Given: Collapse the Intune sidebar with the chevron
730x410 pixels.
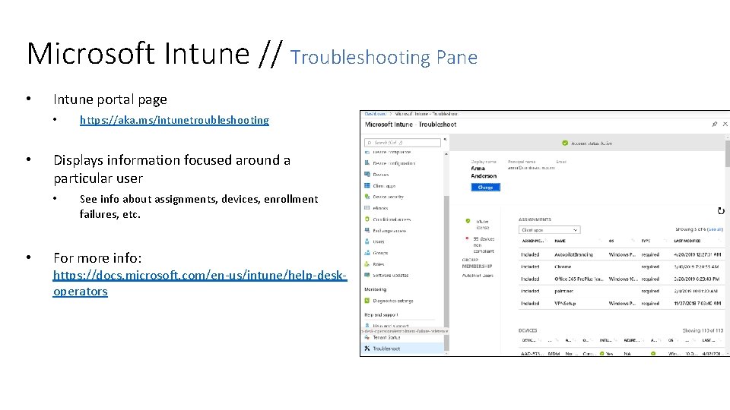Looking at the screenshot, I should point(445,140).
